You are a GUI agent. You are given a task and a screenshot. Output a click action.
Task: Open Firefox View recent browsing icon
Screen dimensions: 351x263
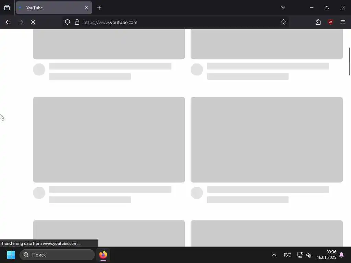click(x=7, y=8)
